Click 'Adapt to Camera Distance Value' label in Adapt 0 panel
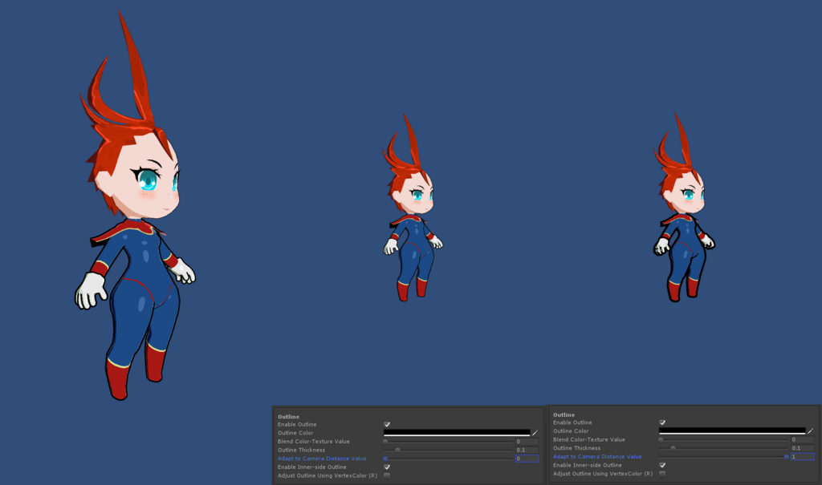The width and height of the screenshot is (822, 485). tap(322, 459)
